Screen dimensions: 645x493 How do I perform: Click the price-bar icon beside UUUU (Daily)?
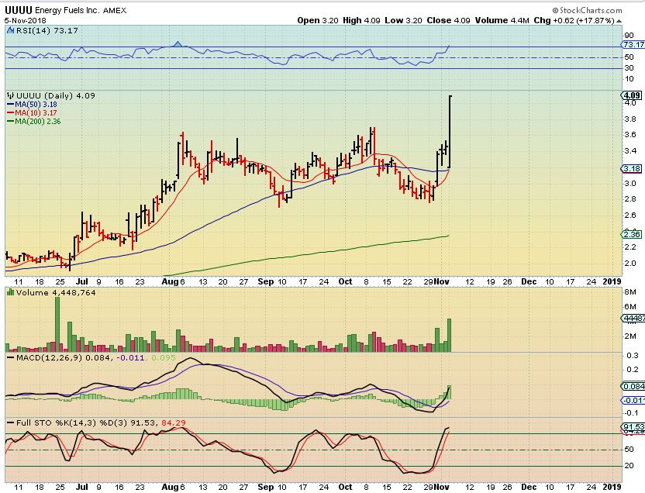click(x=11, y=96)
